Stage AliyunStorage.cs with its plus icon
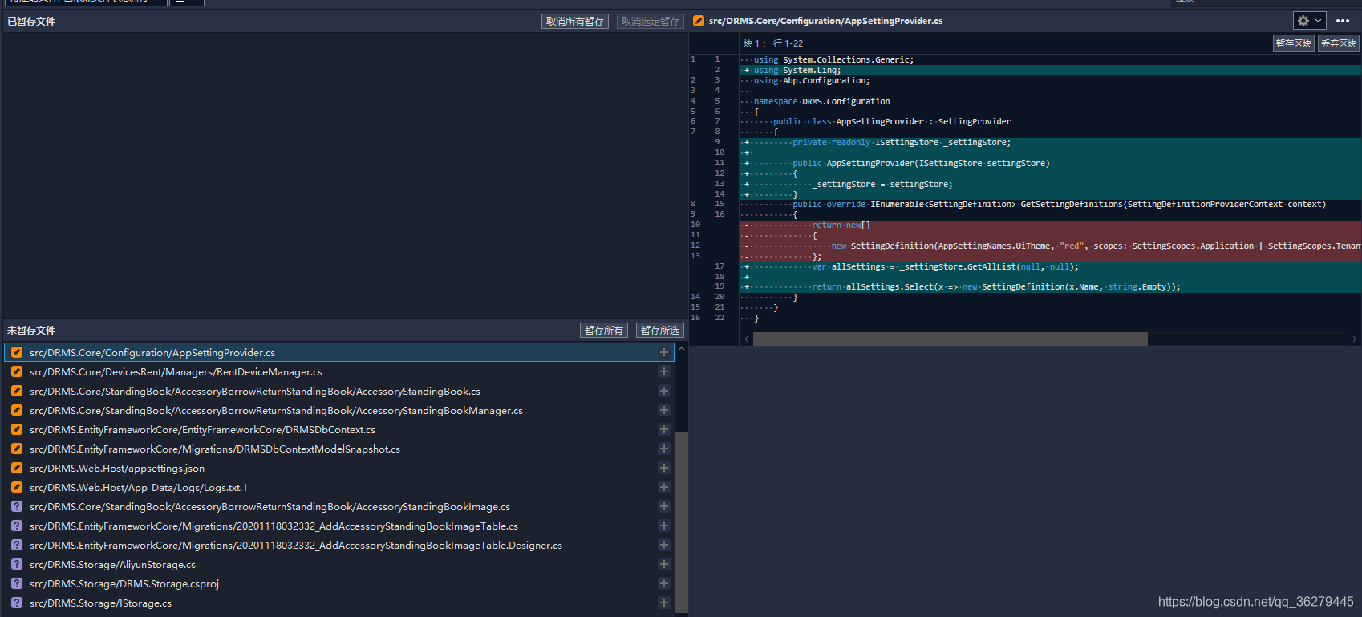This screenshot has width=1362, height=617. point(664,564)
